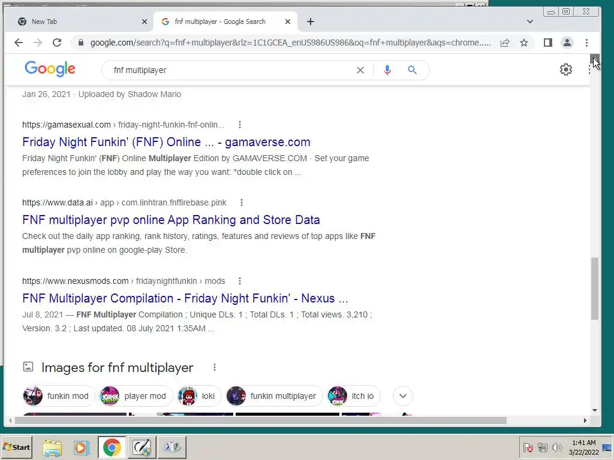Open Google quick settings gear
The image size is (614, 460).
coord(565,69)
